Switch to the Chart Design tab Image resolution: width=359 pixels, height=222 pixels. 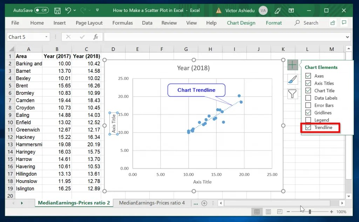241,23
